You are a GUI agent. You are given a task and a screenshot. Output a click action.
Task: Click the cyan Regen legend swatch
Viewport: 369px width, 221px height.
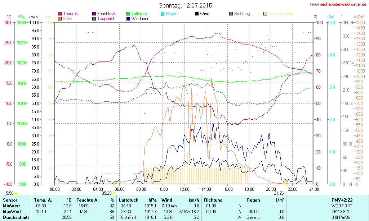point(163,14)
